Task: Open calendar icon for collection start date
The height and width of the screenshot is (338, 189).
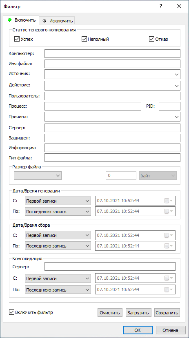Action: [x=169, y=235]
